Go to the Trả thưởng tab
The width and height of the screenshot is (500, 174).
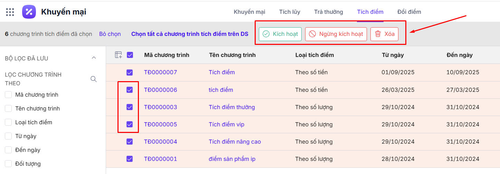pos(328,12)
